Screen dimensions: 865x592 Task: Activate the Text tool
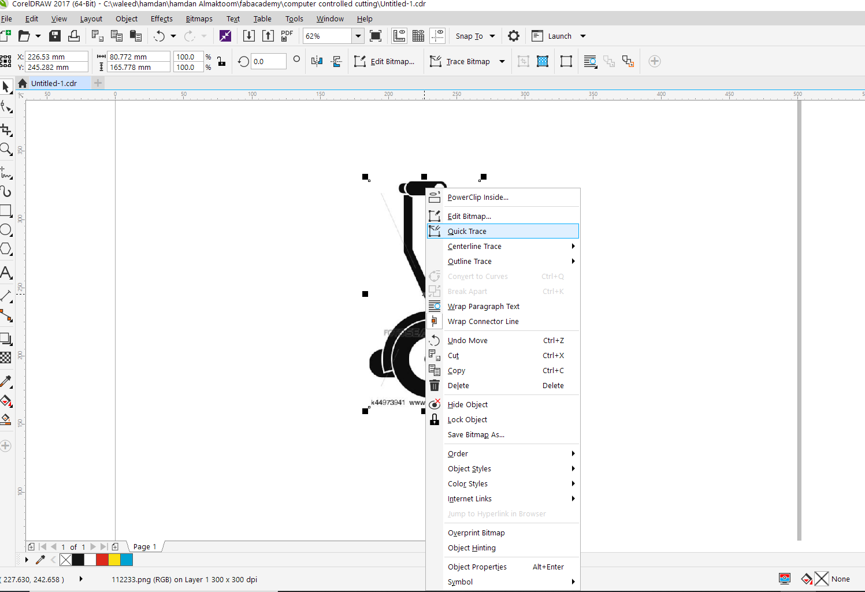(x=6, y=273)
